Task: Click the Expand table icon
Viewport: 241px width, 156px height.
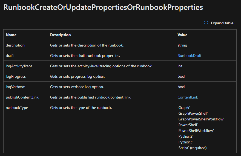Action: pyautogui.click(x=206, y=23)
